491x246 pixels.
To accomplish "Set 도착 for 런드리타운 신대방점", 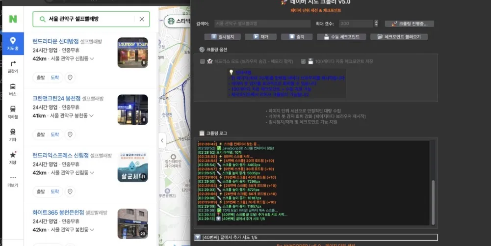I will coord(55,78).
